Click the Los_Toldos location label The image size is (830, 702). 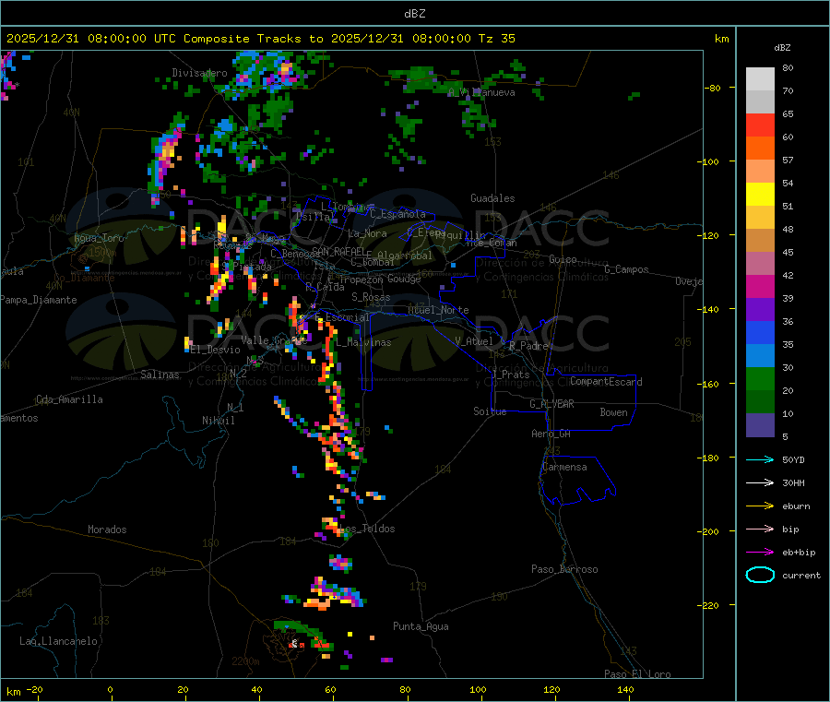pyautogui.click(x=367, y=529)
